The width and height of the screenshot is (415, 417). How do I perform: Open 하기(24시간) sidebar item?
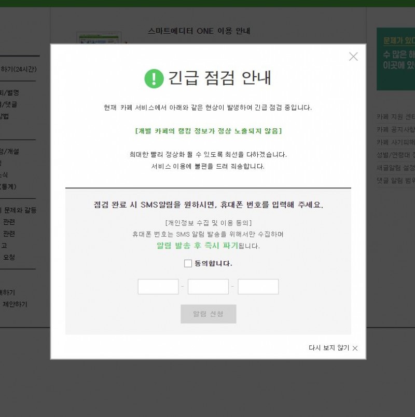point(18,69)
